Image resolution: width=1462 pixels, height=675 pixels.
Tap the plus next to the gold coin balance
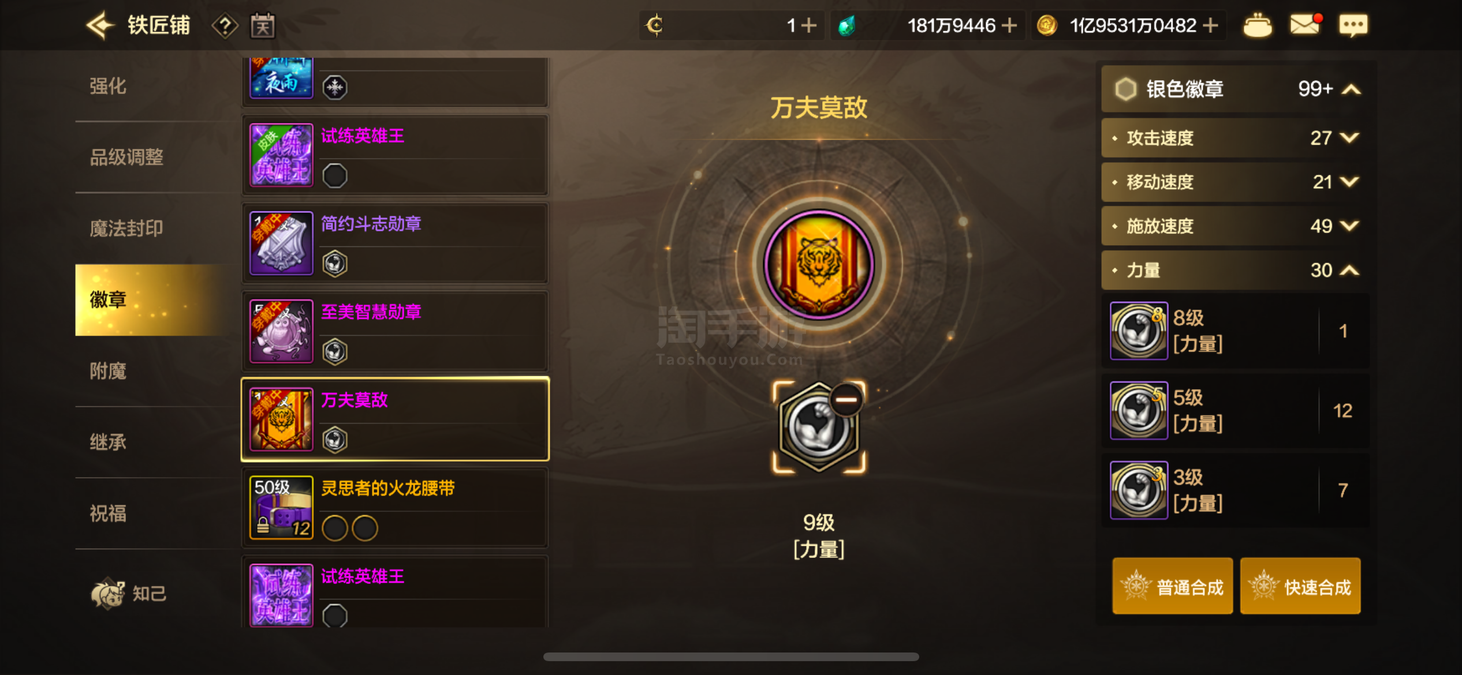pos(1210,25)
